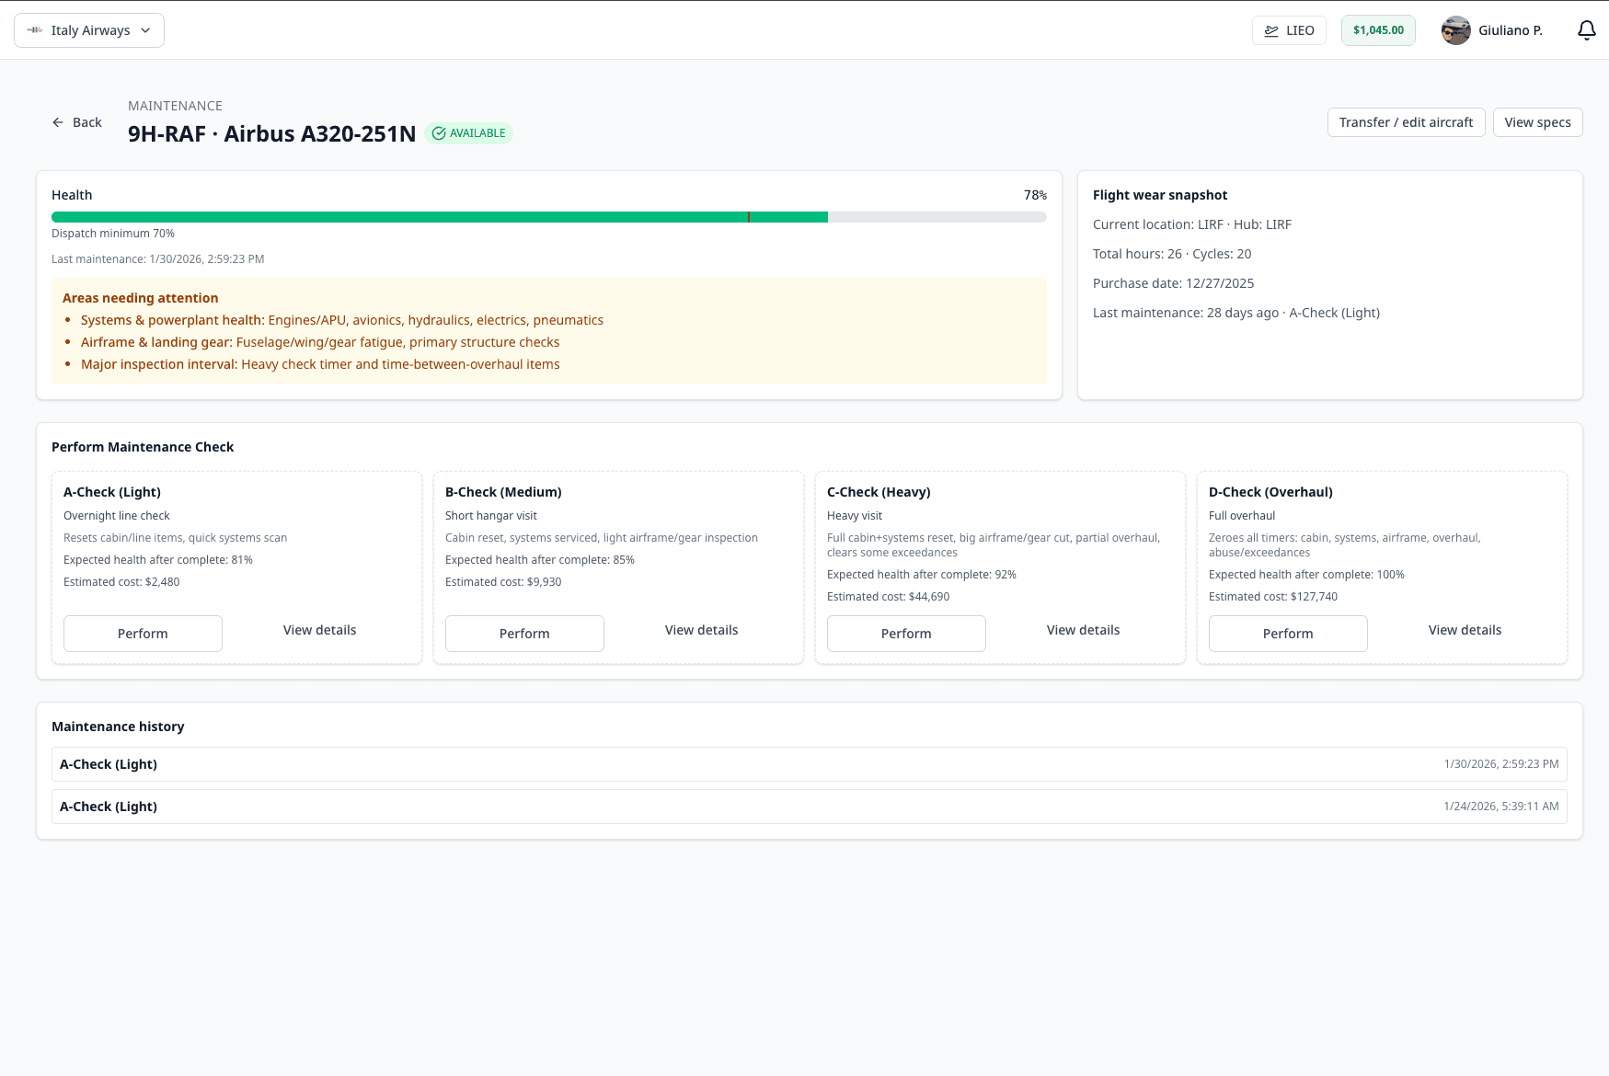
Task: View details for A-Check (Light)
Action: (319, 630)
